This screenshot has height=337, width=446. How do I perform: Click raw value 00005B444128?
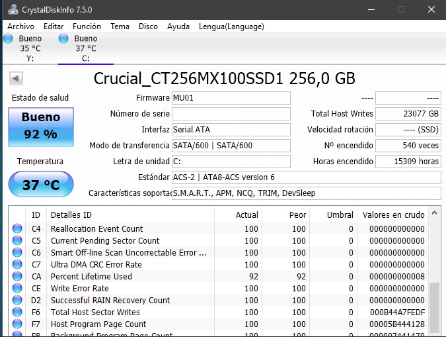(397, 324)
